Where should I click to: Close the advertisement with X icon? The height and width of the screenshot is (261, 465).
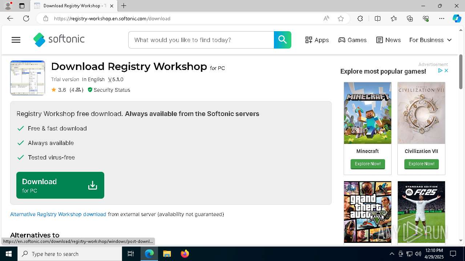click(x=446, y=71)
